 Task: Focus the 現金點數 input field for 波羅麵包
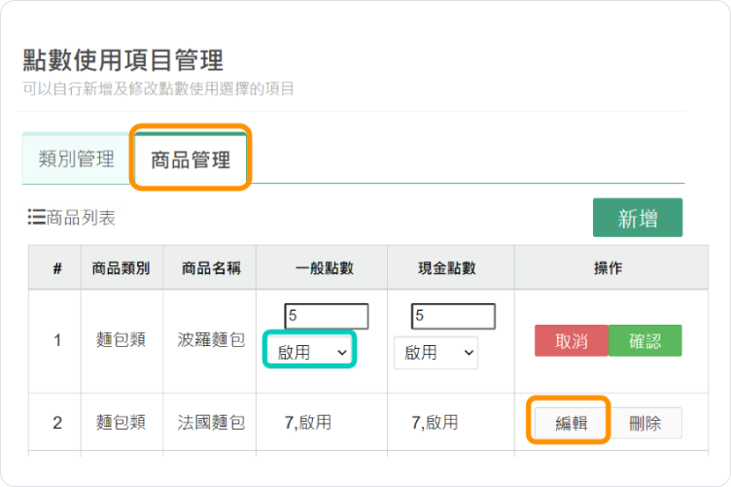click(x=453, y=316)
